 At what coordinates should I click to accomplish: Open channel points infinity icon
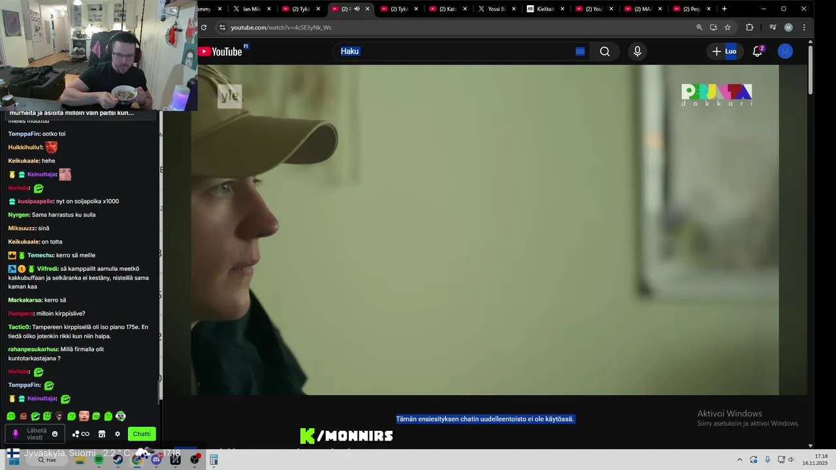(x=81, y=434)
